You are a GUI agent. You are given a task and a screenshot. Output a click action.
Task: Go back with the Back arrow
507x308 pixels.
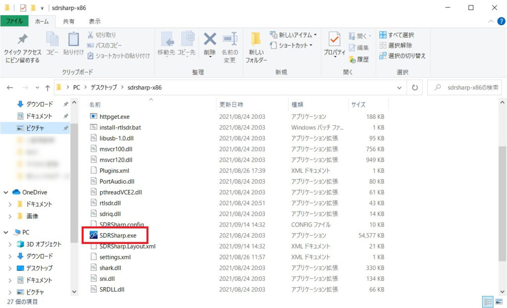coord(10,87)
